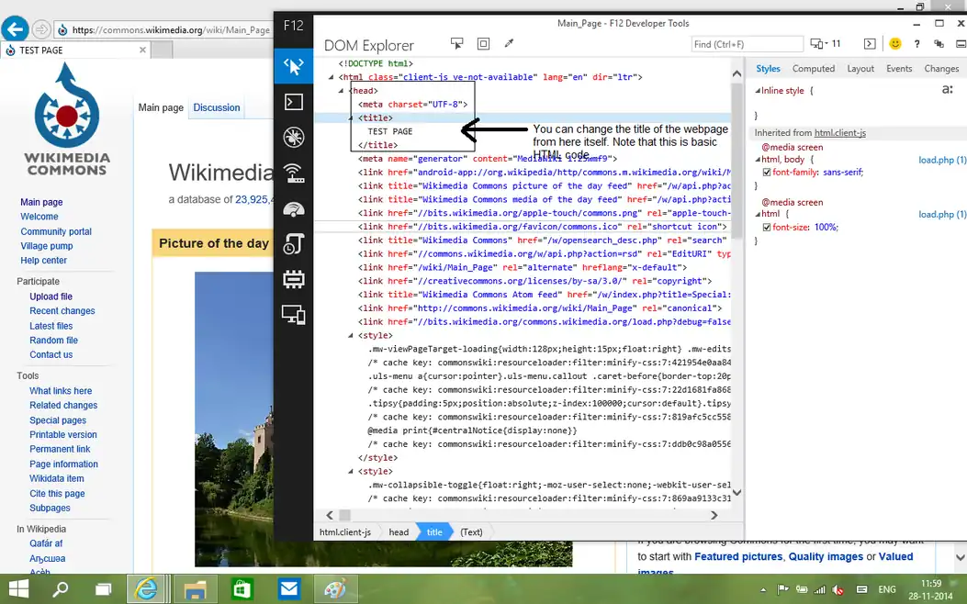Open the Upload file link
The height and width of the screenshot is (604, 967).
51,296
